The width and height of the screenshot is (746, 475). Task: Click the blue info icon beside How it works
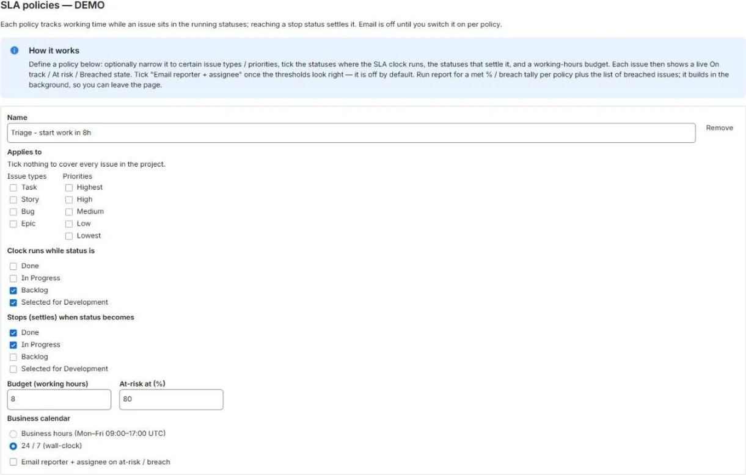tap(15, 50)
